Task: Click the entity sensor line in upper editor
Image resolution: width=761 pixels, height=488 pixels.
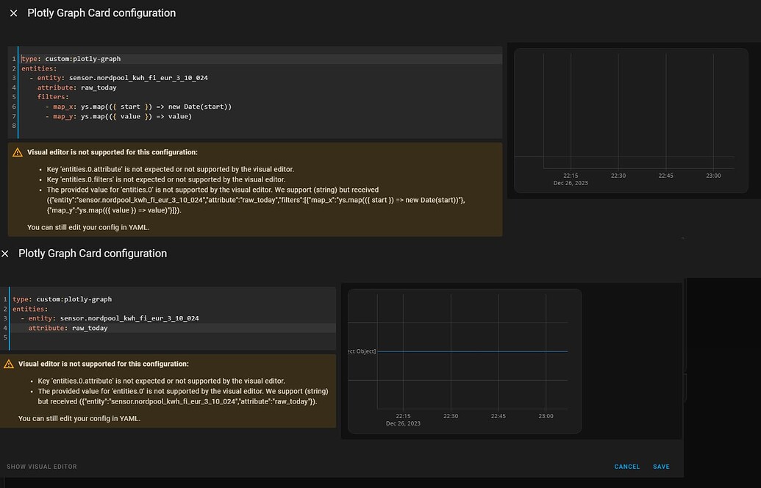Action: click(x=119, y=78)
